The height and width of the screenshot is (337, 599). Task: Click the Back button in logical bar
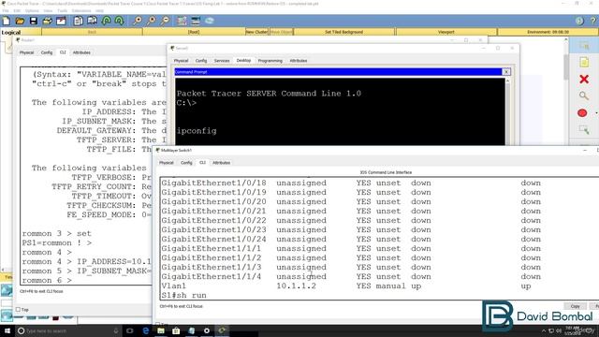coord(92,32)
